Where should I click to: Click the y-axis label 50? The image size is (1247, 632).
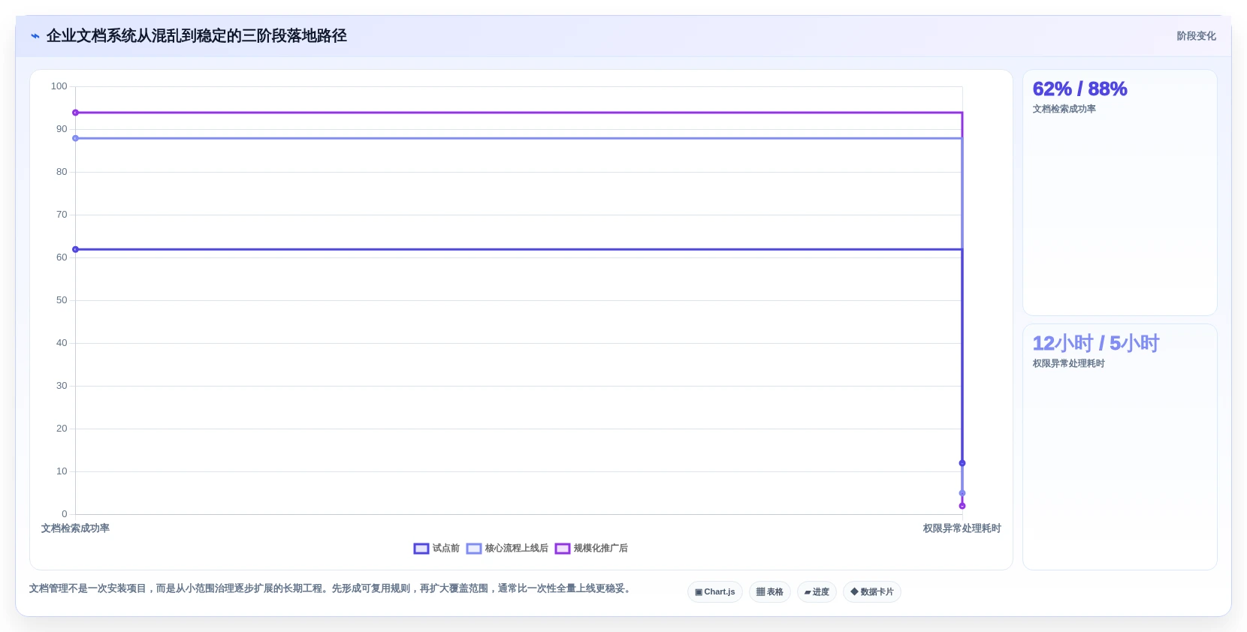[62, 300]
